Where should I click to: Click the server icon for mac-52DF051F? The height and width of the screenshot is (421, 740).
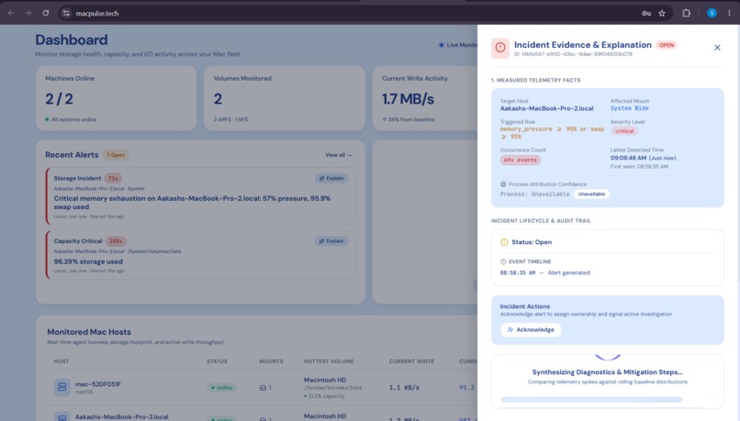62,388
